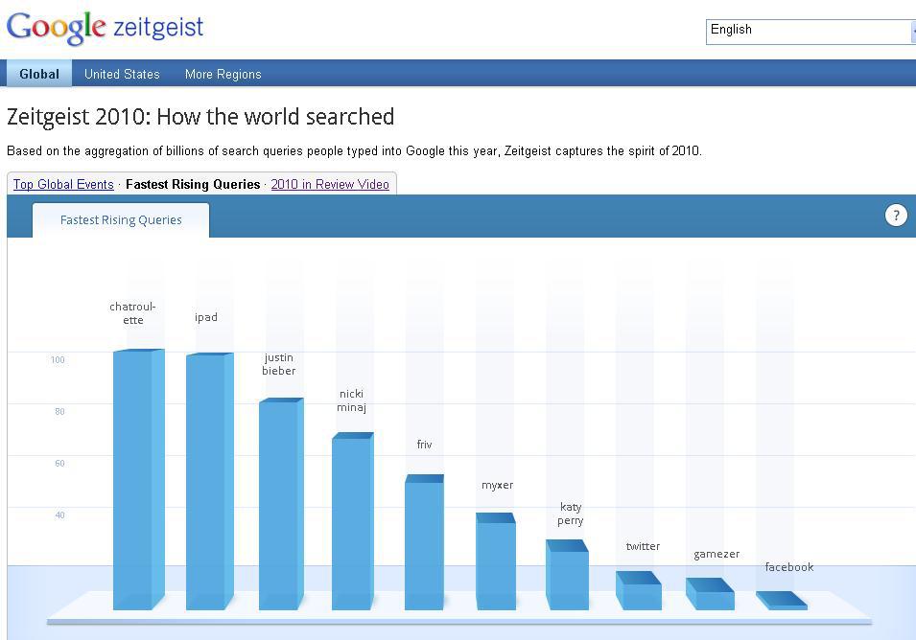The width and height of the screenshot is (916, 640).
Task: Click the nicki minaj bar
Action: click(x=352, y=522)
